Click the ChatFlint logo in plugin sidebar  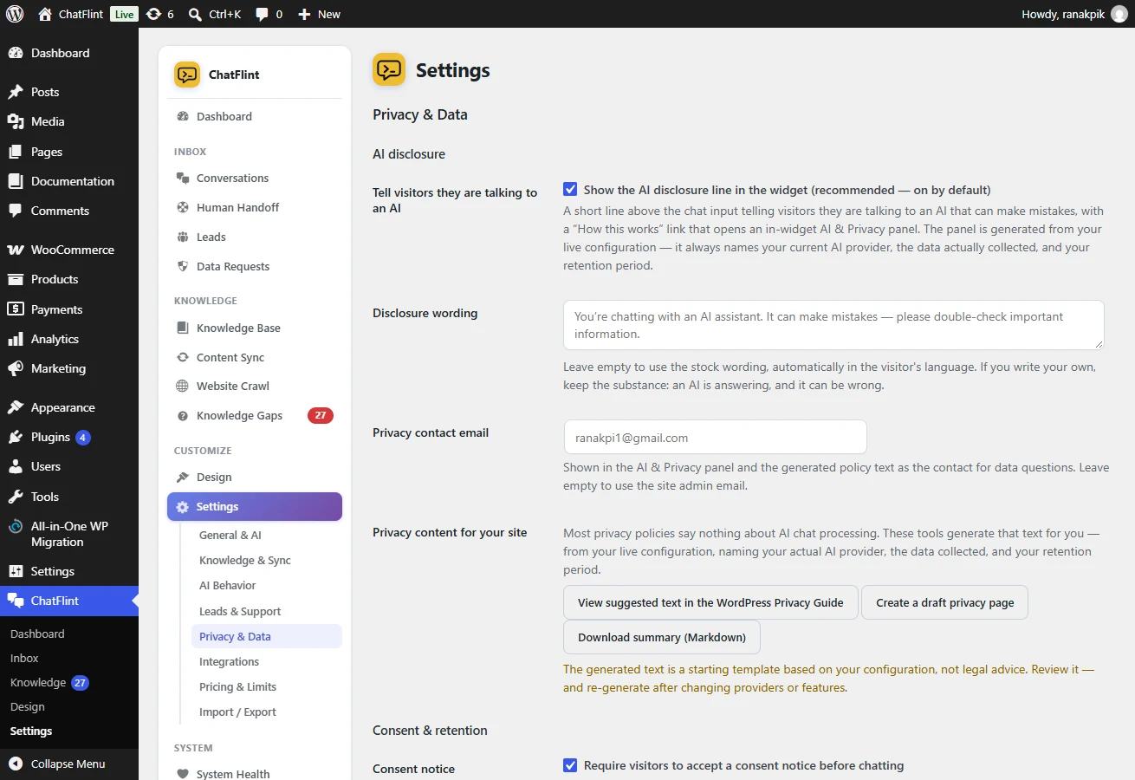187,75
